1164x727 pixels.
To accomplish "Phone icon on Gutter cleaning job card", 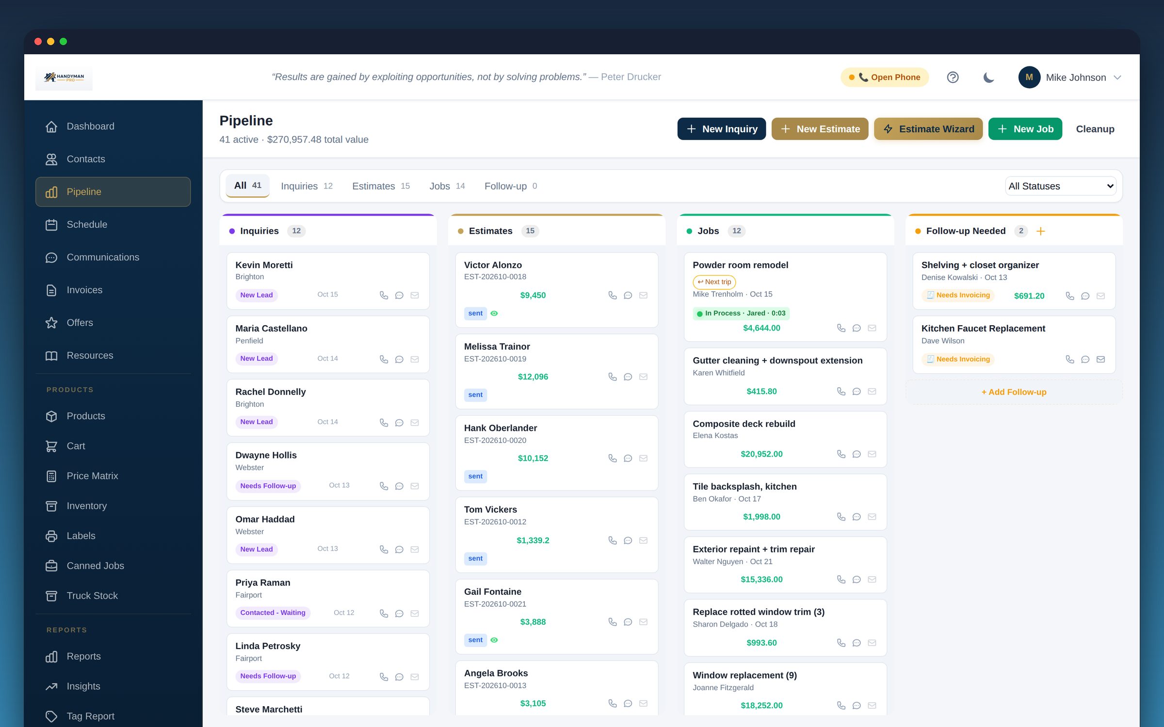I will pos(841,391).
